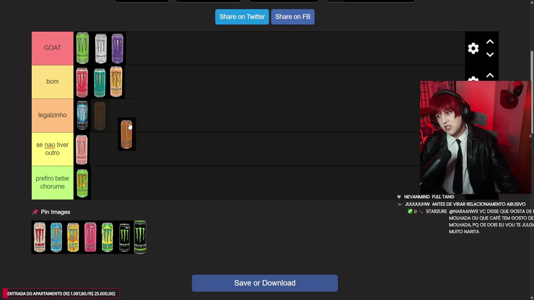Click the orange Juice Monster can being dragged

[126, 134]
